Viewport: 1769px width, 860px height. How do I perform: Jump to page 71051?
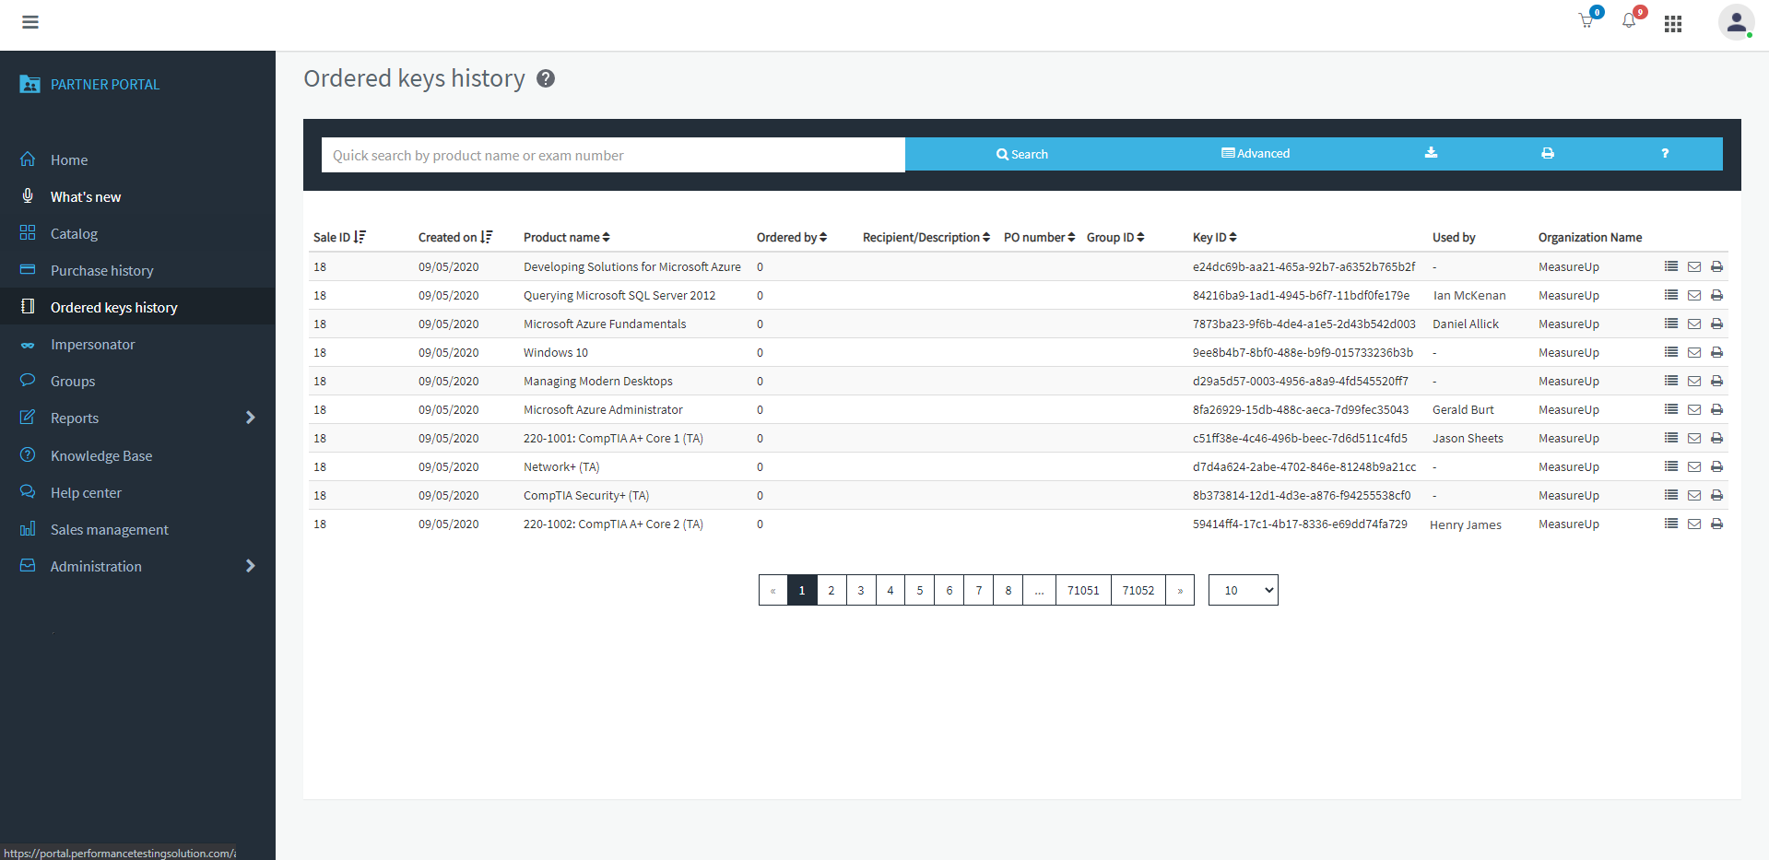1083,590
